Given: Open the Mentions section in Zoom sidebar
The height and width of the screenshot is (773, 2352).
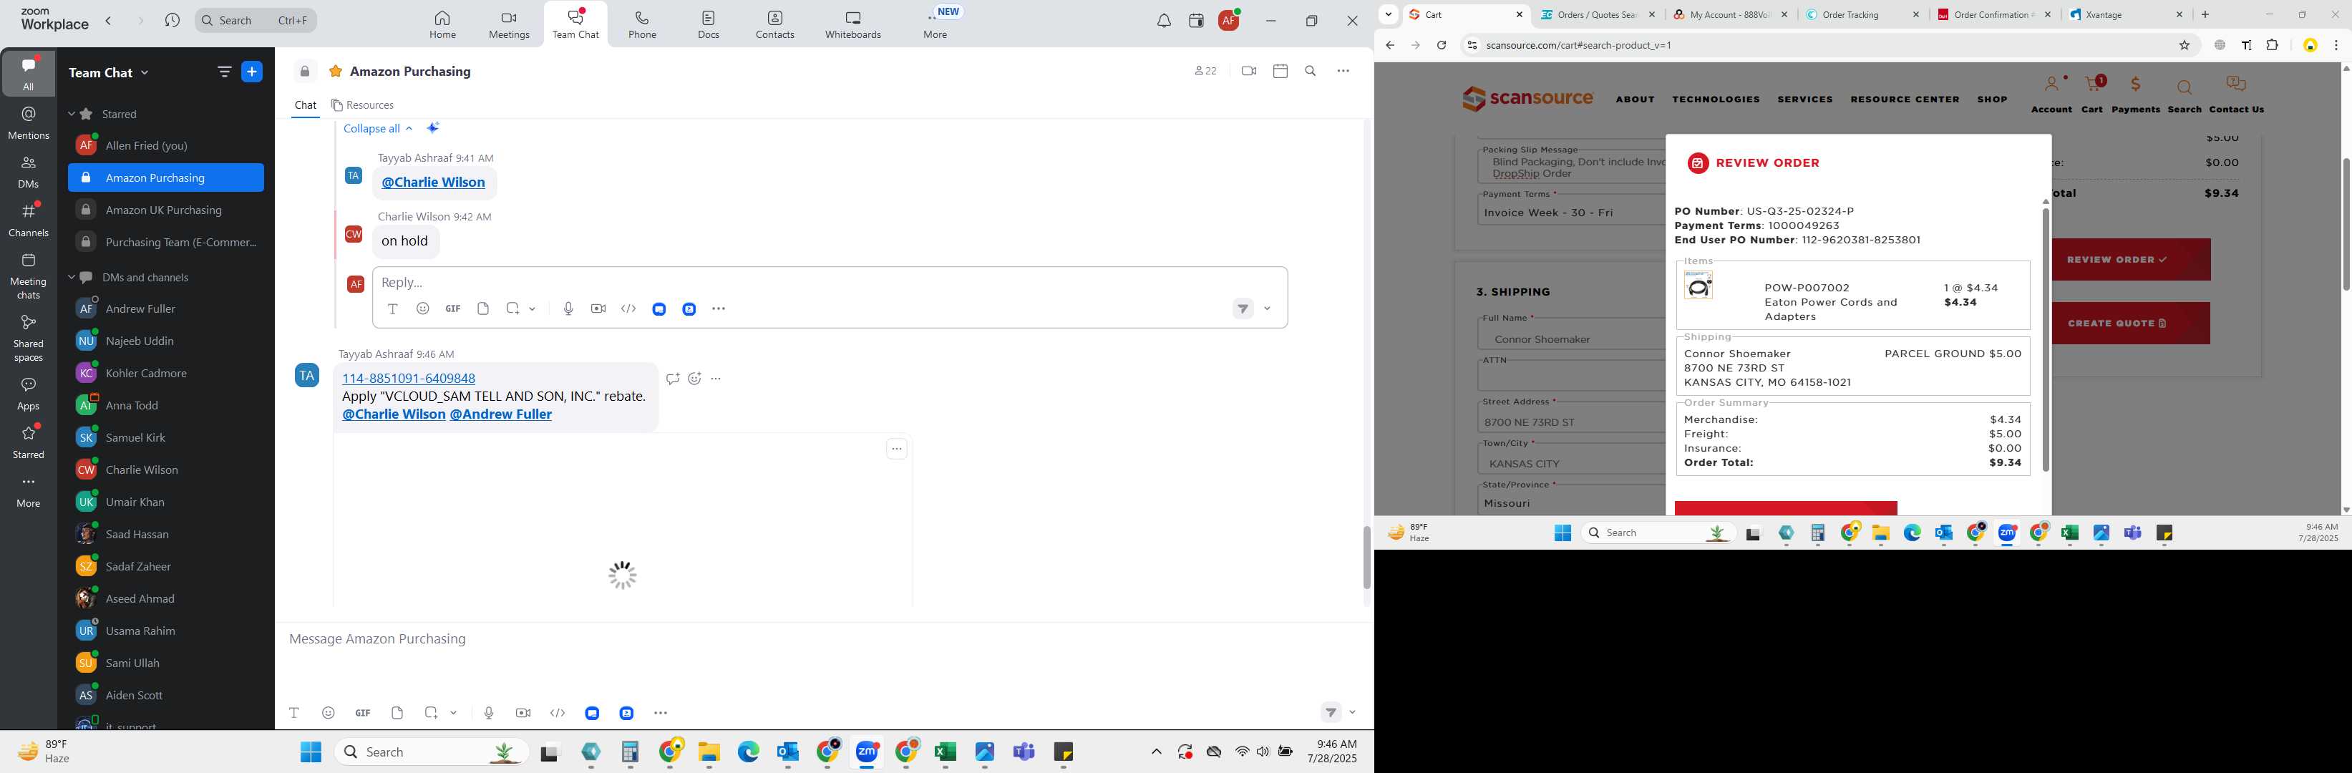Looking at the screenshot, I should point(29,122).
